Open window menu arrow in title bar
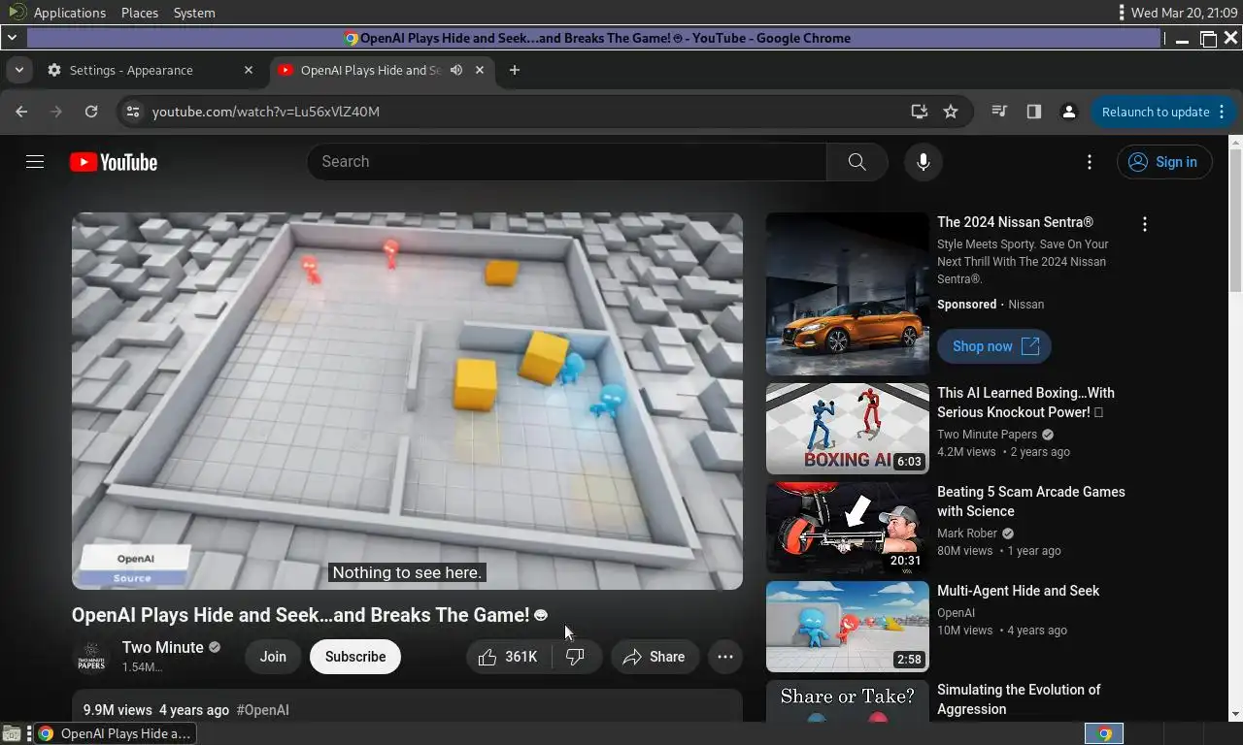The image size is (1243, 745). tap(11, 38)
